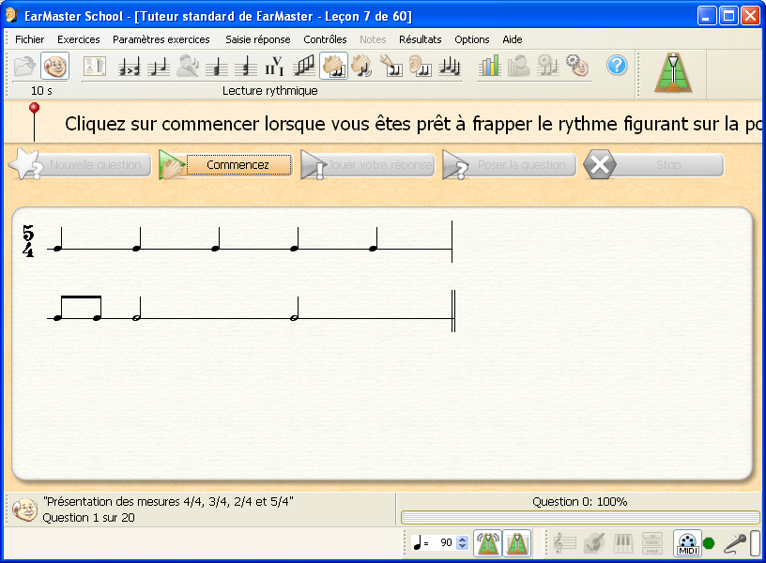Click the Jouer votre réponse button
This screenshot has width=766, height=563.
coord(367,165)
